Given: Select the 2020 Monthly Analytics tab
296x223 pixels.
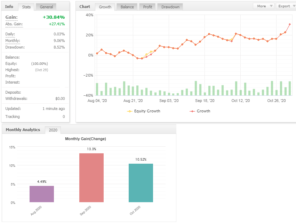Looking at the screenshot, I should (53, 130).
